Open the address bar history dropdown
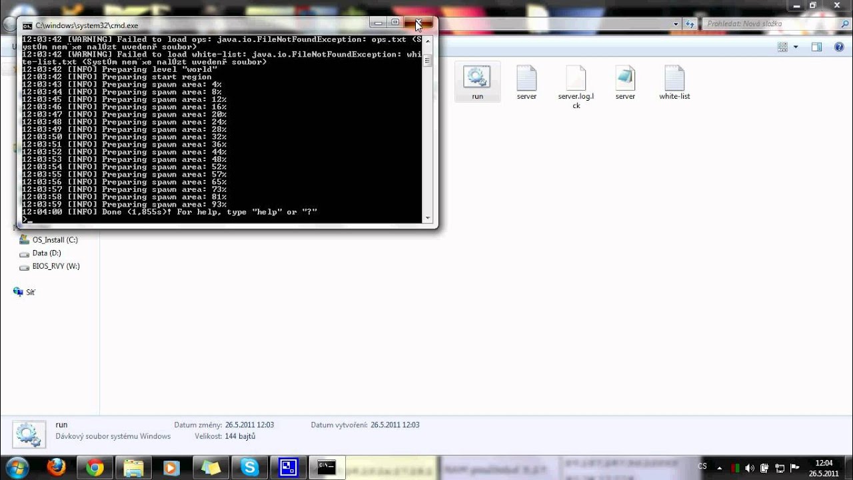Image resolution: width=853 pixels, height=480 pixels. pyautogui.click(x=675, y=24)
